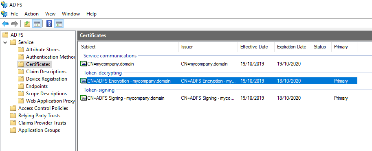Click the Back arrow toolbar icon
This screenshot has height=151, width=372.
pyautogui.click(x=5, y=24)
